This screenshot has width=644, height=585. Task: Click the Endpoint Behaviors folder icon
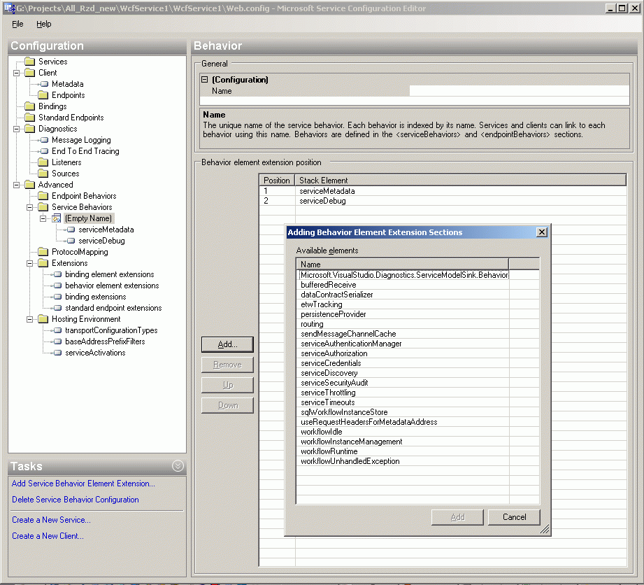pos(43,196)
